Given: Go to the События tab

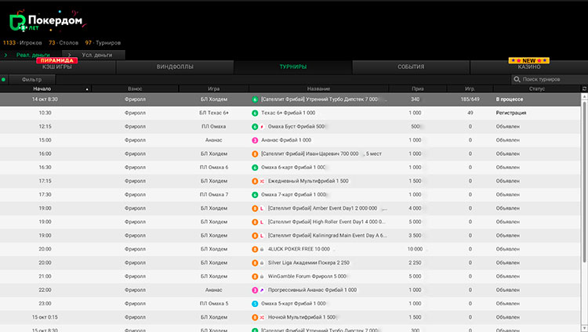Looking at the screenshot, I should pos(411,67).
